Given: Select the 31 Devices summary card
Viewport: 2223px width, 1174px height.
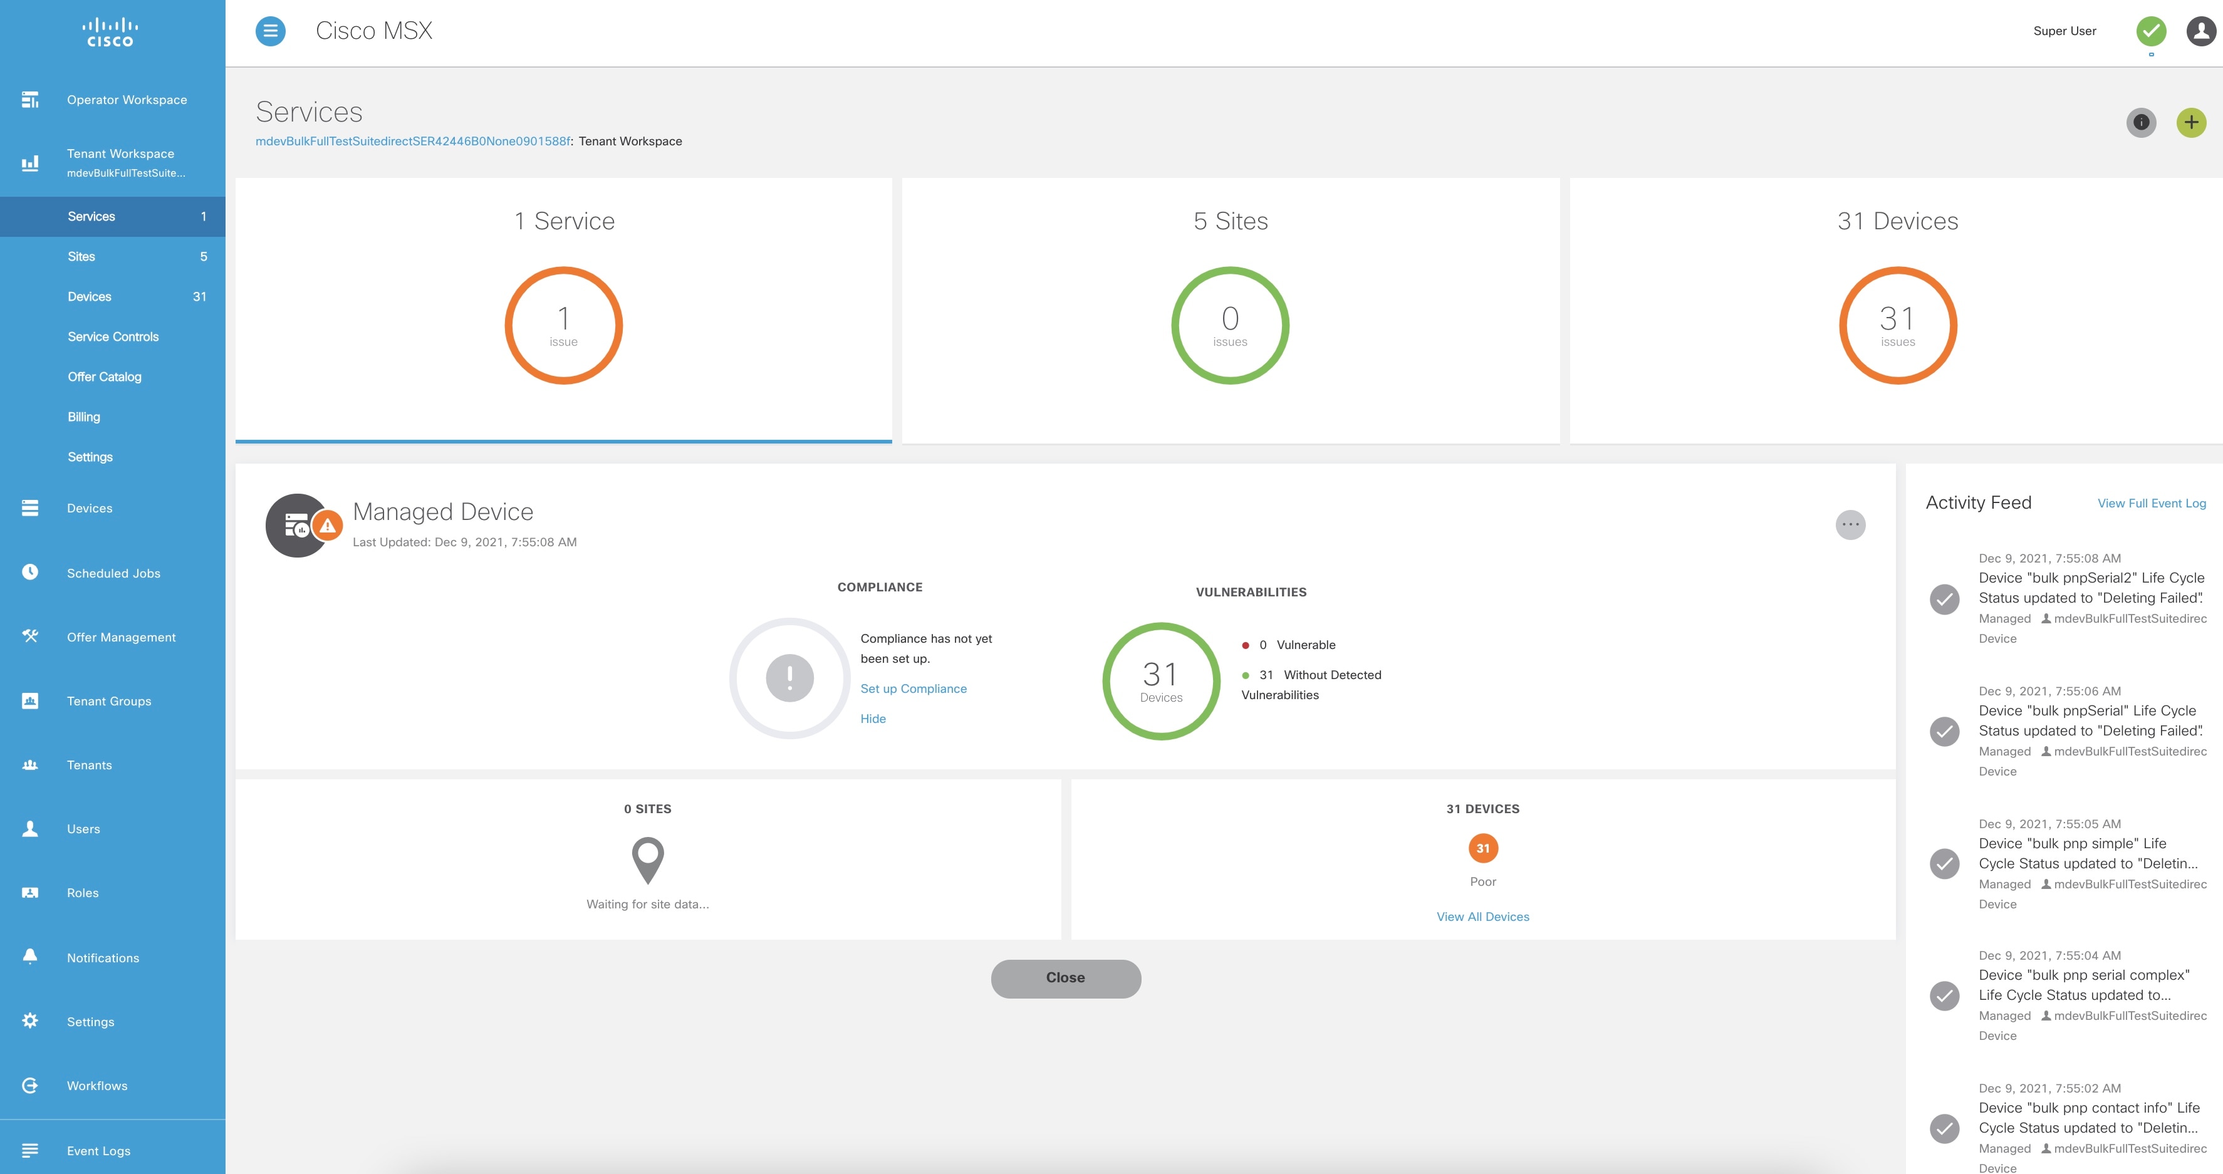Looking at the screenshot, I should 1897,311.
